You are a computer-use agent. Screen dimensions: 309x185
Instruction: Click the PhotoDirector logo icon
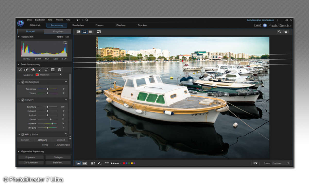(x=21, y=23)
